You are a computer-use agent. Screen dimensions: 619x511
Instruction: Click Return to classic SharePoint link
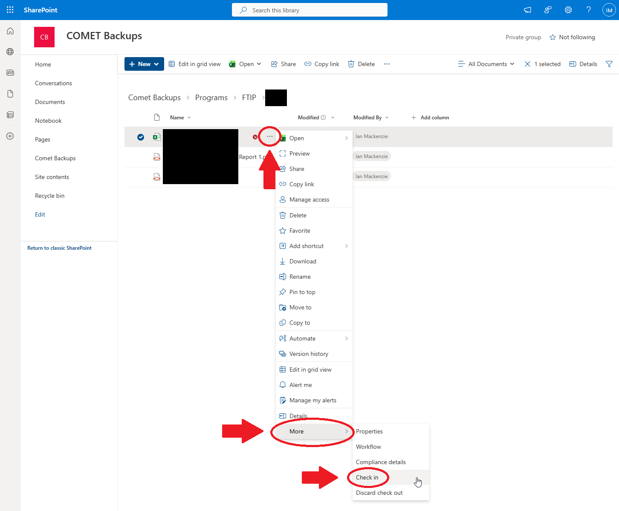(59, 248)
